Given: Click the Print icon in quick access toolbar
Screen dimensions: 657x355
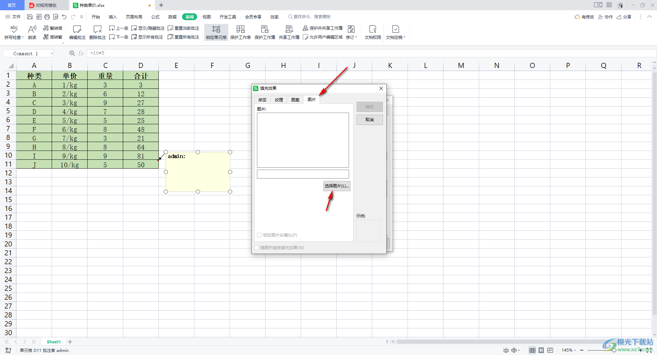Looking at the screenshot, I should (47, 17).
